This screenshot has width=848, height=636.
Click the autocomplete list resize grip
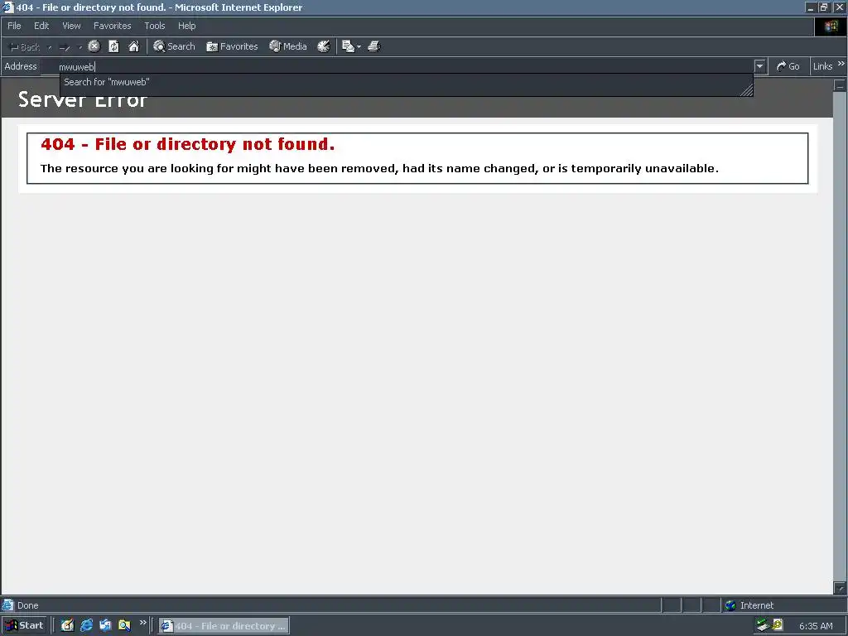(x=747, y=91)
